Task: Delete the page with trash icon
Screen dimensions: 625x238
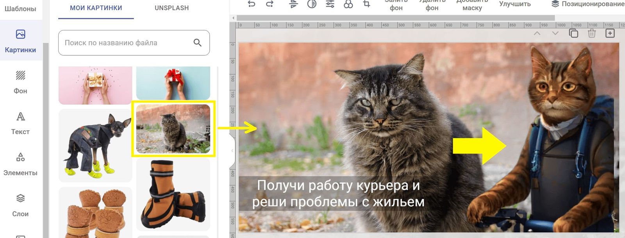Action: click(592, 34)
